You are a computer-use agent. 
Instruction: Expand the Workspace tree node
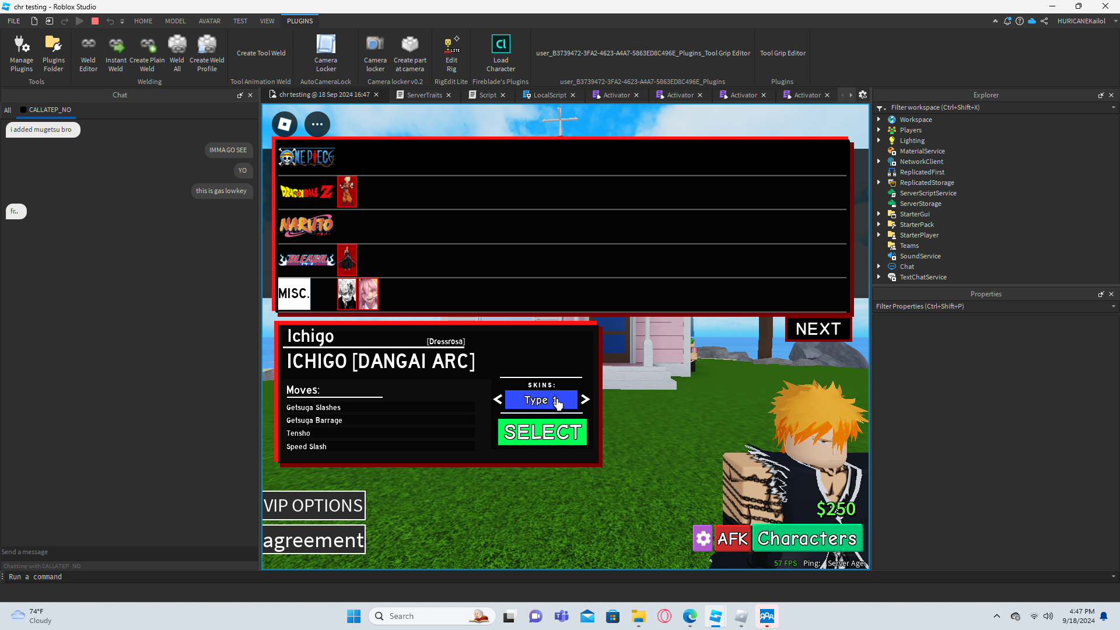pyautogui.click(x=878, y=120)
